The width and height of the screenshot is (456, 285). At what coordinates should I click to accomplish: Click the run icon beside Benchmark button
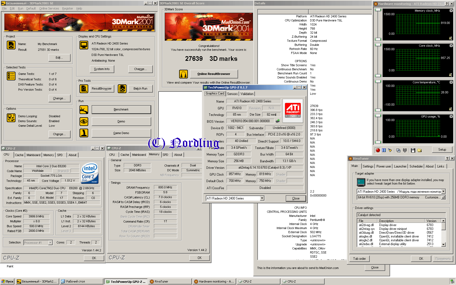pos(84,110)
